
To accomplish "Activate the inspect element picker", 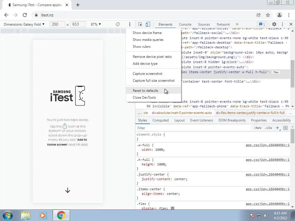I will 140,24.
